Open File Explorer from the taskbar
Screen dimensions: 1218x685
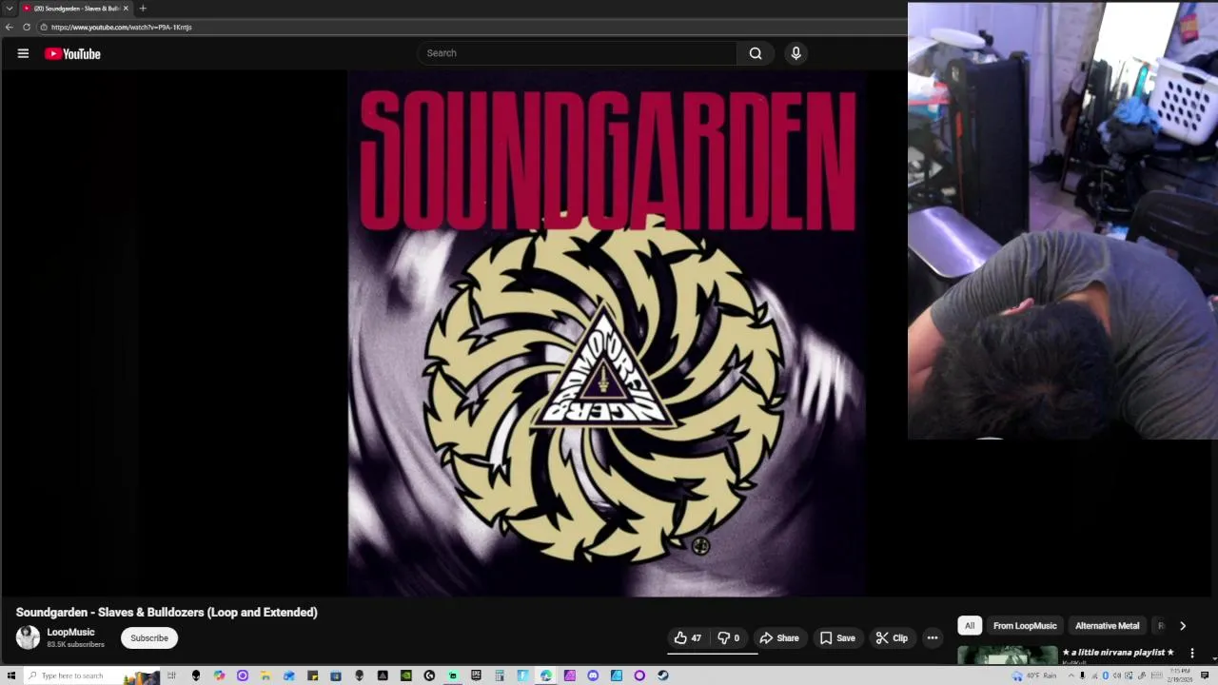[265, 675]
